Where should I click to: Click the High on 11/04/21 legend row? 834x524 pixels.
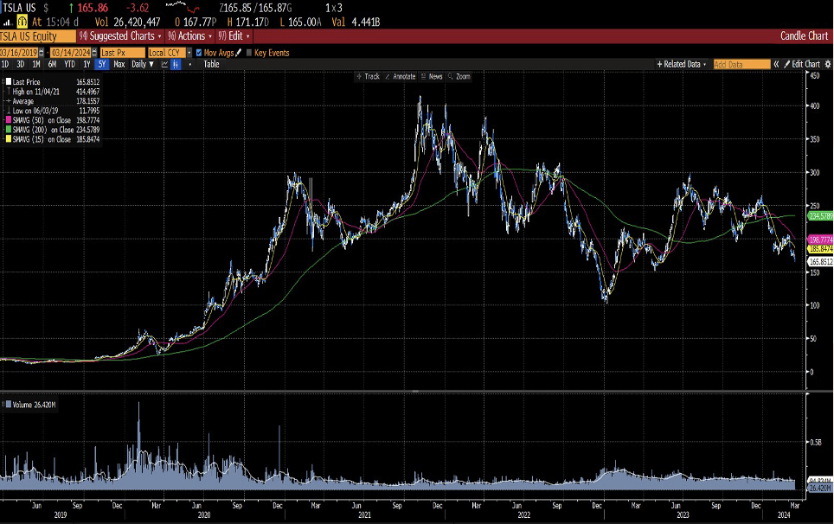click(x=52, y=92)
